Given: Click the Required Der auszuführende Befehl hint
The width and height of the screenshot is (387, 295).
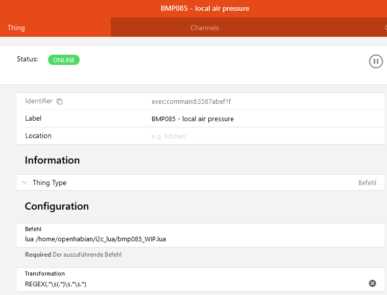Looking at the screenshot, I should pos(74,255).
